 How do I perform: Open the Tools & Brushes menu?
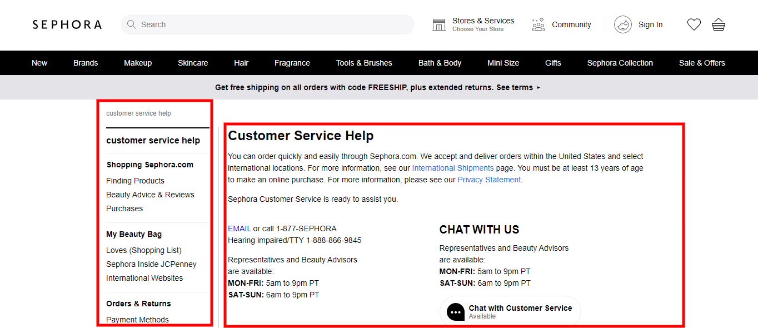[364, 63]
